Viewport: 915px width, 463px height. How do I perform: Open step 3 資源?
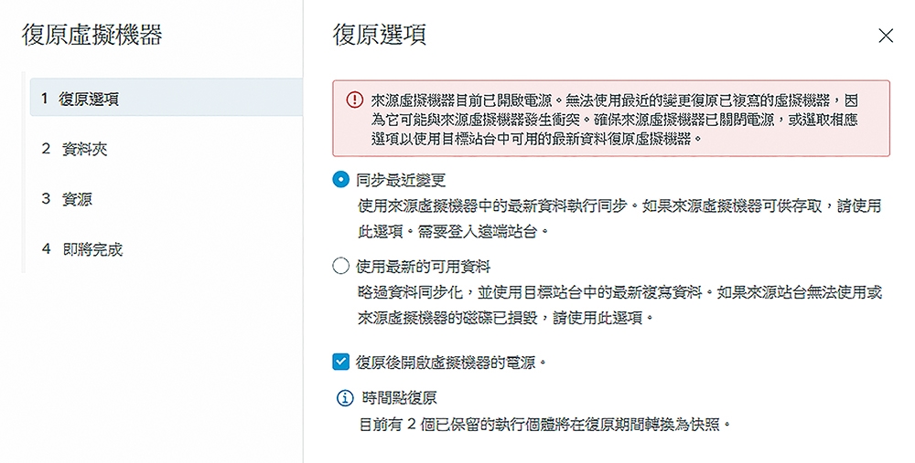click(167, 198)
